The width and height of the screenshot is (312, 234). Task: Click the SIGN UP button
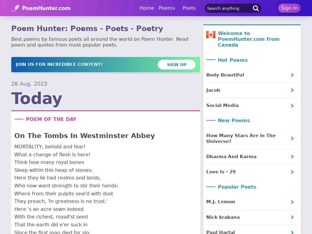tap(177, 65)
